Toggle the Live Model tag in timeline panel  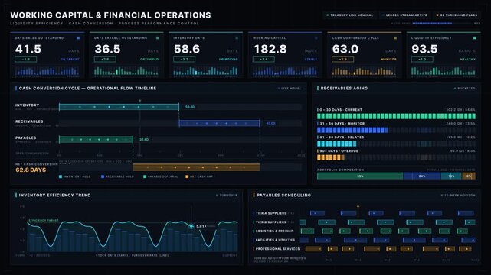coord(290,89)
